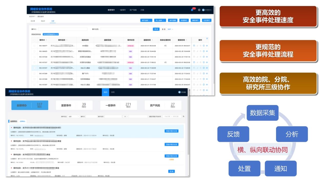Open column settings icon above 操作 column
325x182 pixels.
pyautogui.click(x=207, y=39)
